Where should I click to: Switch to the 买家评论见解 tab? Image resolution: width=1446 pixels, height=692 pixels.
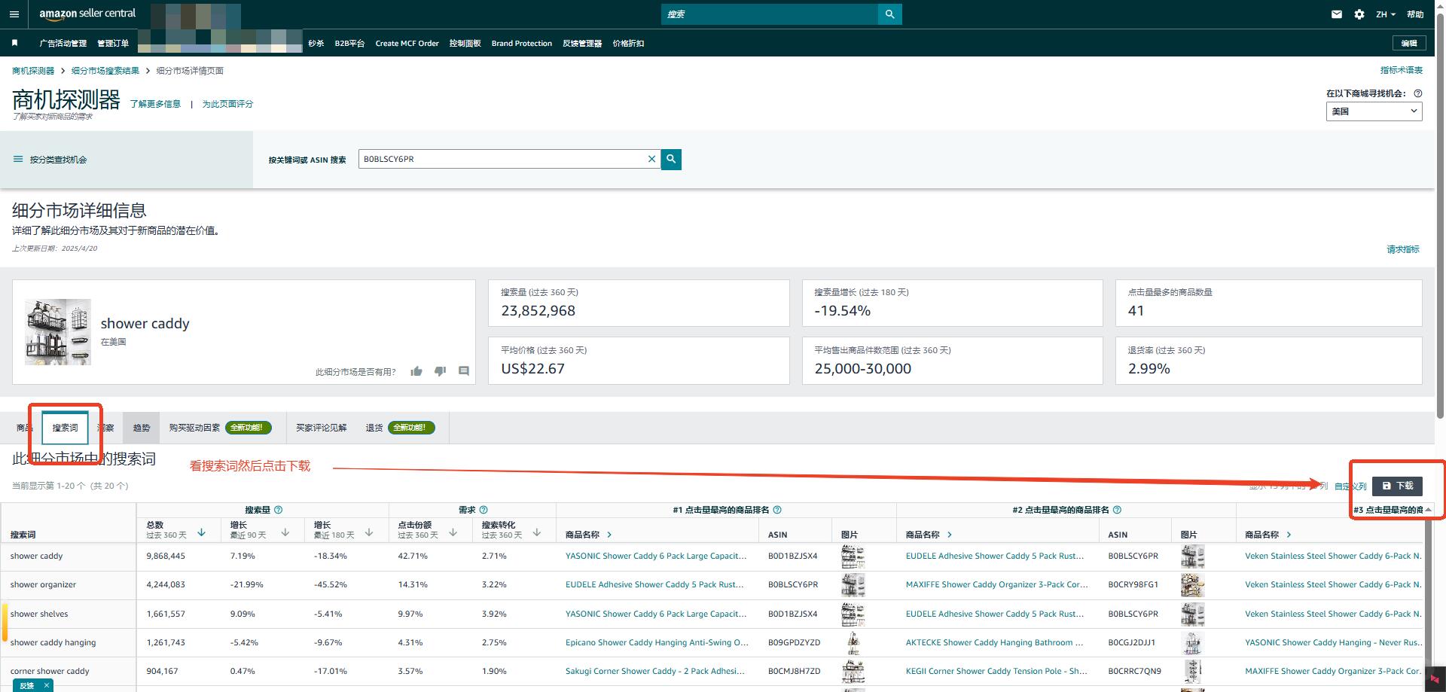coord(321,428)
